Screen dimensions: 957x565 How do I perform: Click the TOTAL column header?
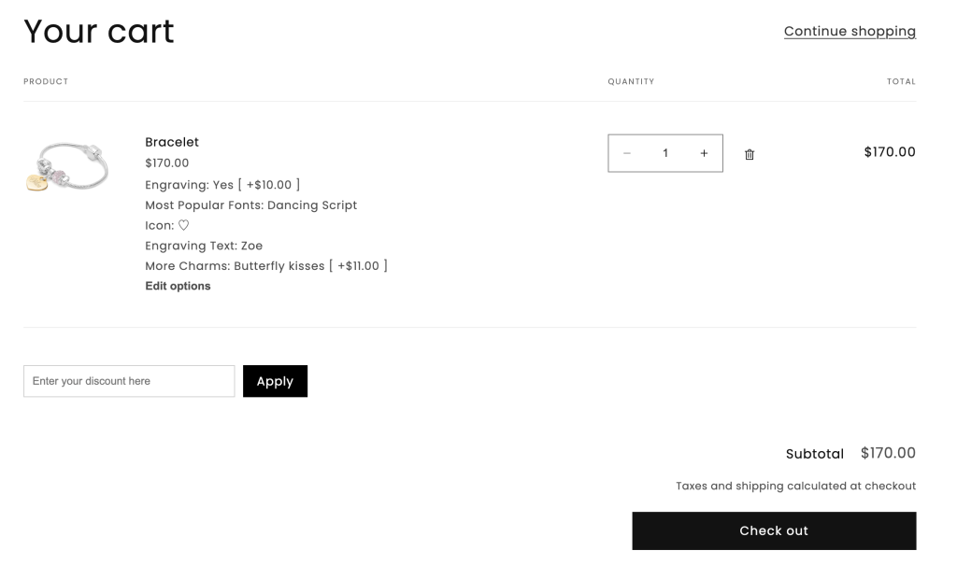(x=902, y=81)
